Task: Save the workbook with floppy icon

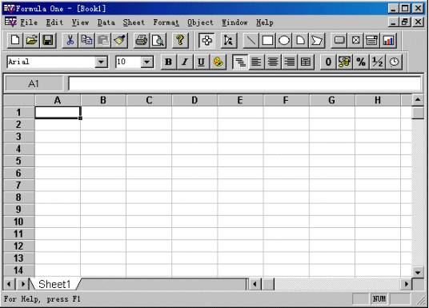Action: tap(48, 41)
